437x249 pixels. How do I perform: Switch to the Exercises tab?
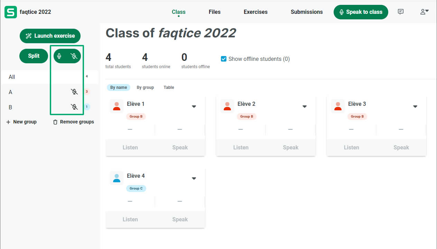255,12
